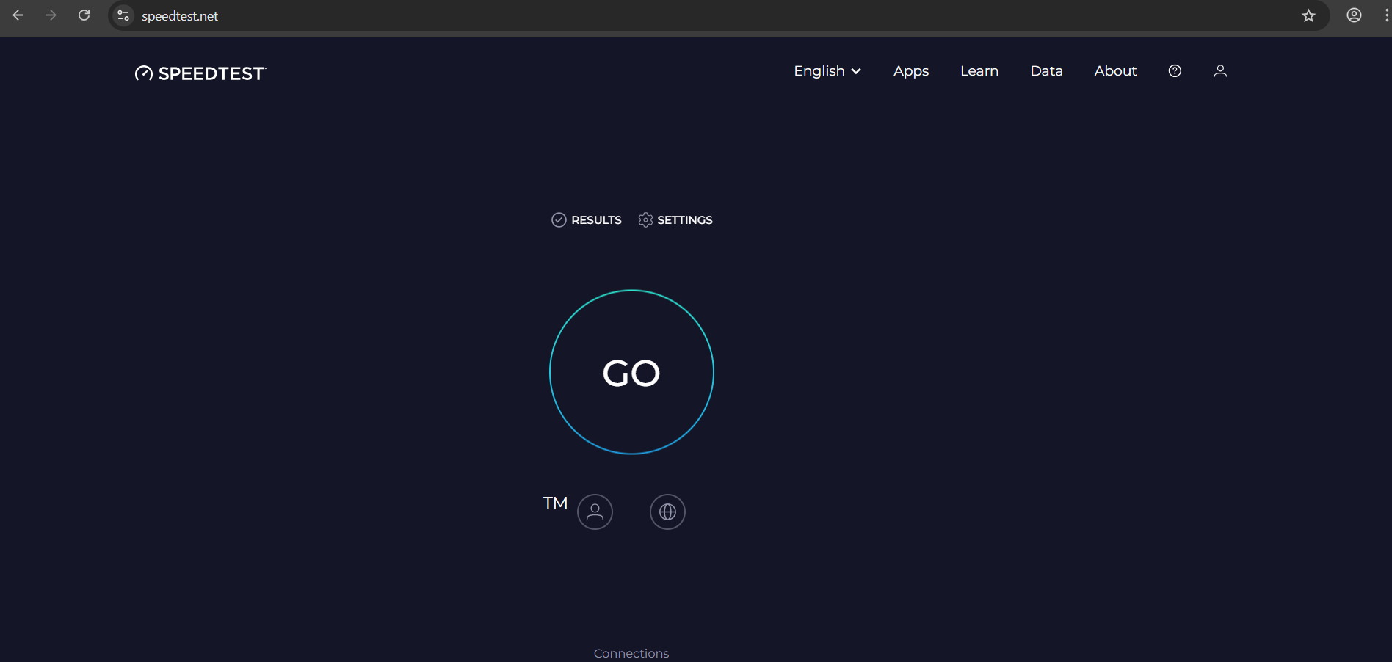The image size is (1392, 662).
Task: Reload the speedtest.net page
Action: pyautogui.click(x=84, y=15)
